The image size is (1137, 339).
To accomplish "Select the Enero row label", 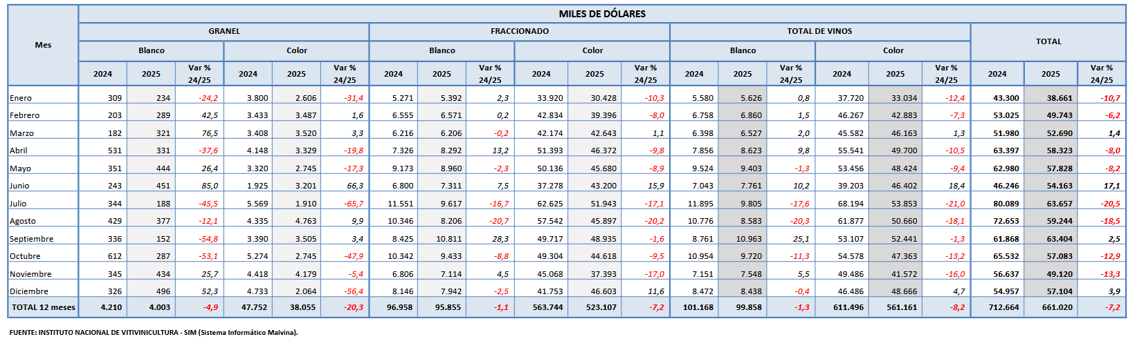I will click(x=21, y=98).
